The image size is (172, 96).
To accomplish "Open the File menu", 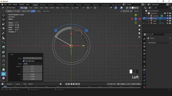I will click(5, 5).
